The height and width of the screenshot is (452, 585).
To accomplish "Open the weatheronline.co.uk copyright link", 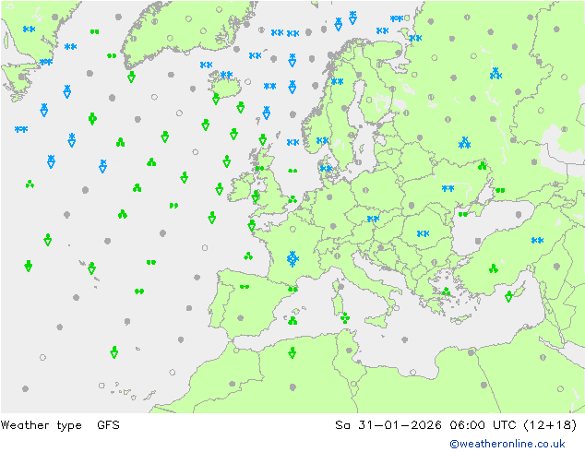I will coord(507,444).
